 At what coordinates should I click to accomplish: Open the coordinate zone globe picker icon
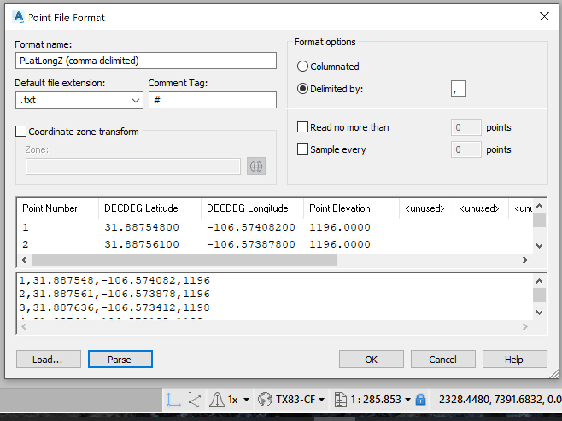[x=256, y=166]
